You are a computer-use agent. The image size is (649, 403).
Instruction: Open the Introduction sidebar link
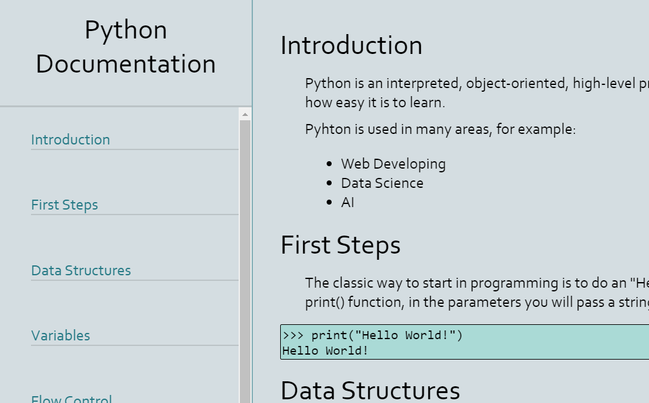pos(71,140)
